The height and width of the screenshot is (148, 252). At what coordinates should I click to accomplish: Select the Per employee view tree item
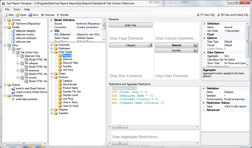coord(32,70)
